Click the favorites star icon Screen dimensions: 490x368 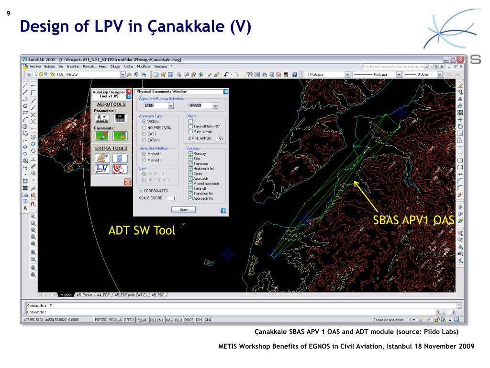[442, 67]
